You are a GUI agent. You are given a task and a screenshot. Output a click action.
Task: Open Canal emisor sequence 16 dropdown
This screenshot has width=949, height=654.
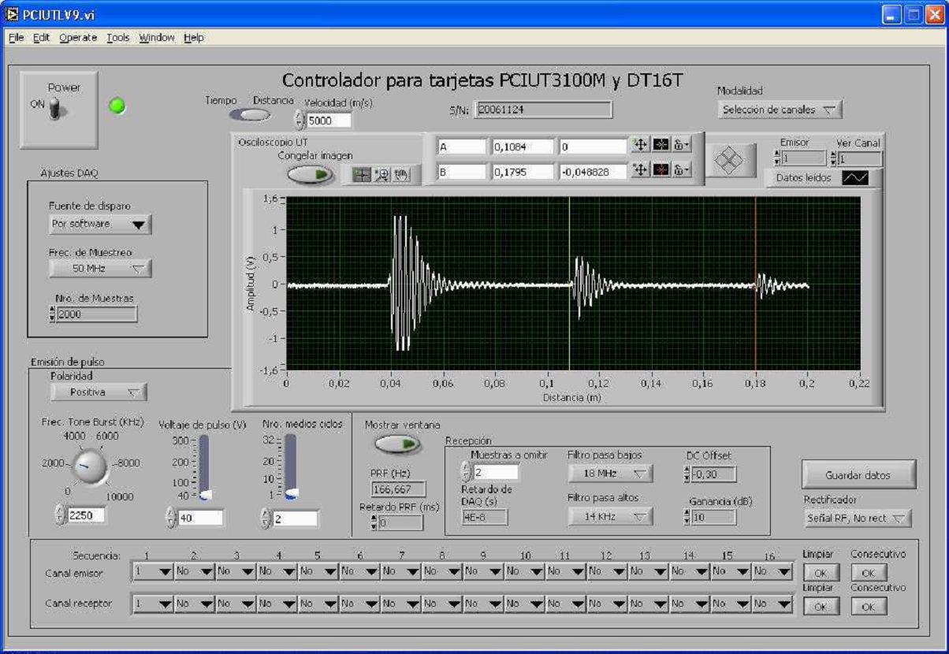pos(772,573)
